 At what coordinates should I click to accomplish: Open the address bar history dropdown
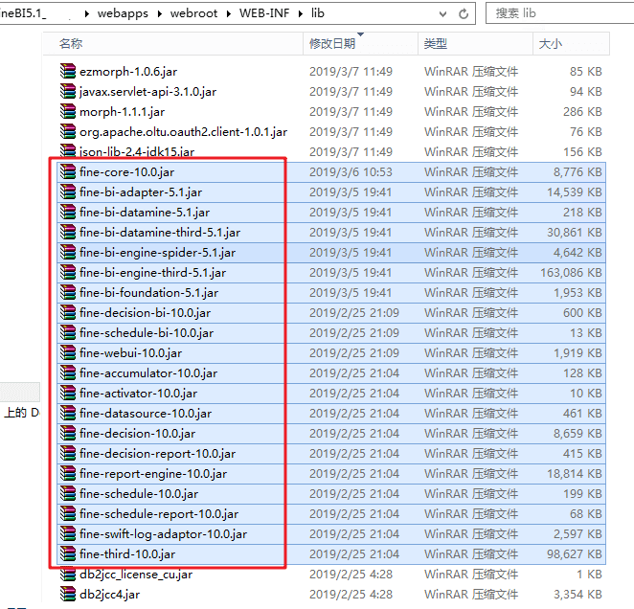pos(442,14)
